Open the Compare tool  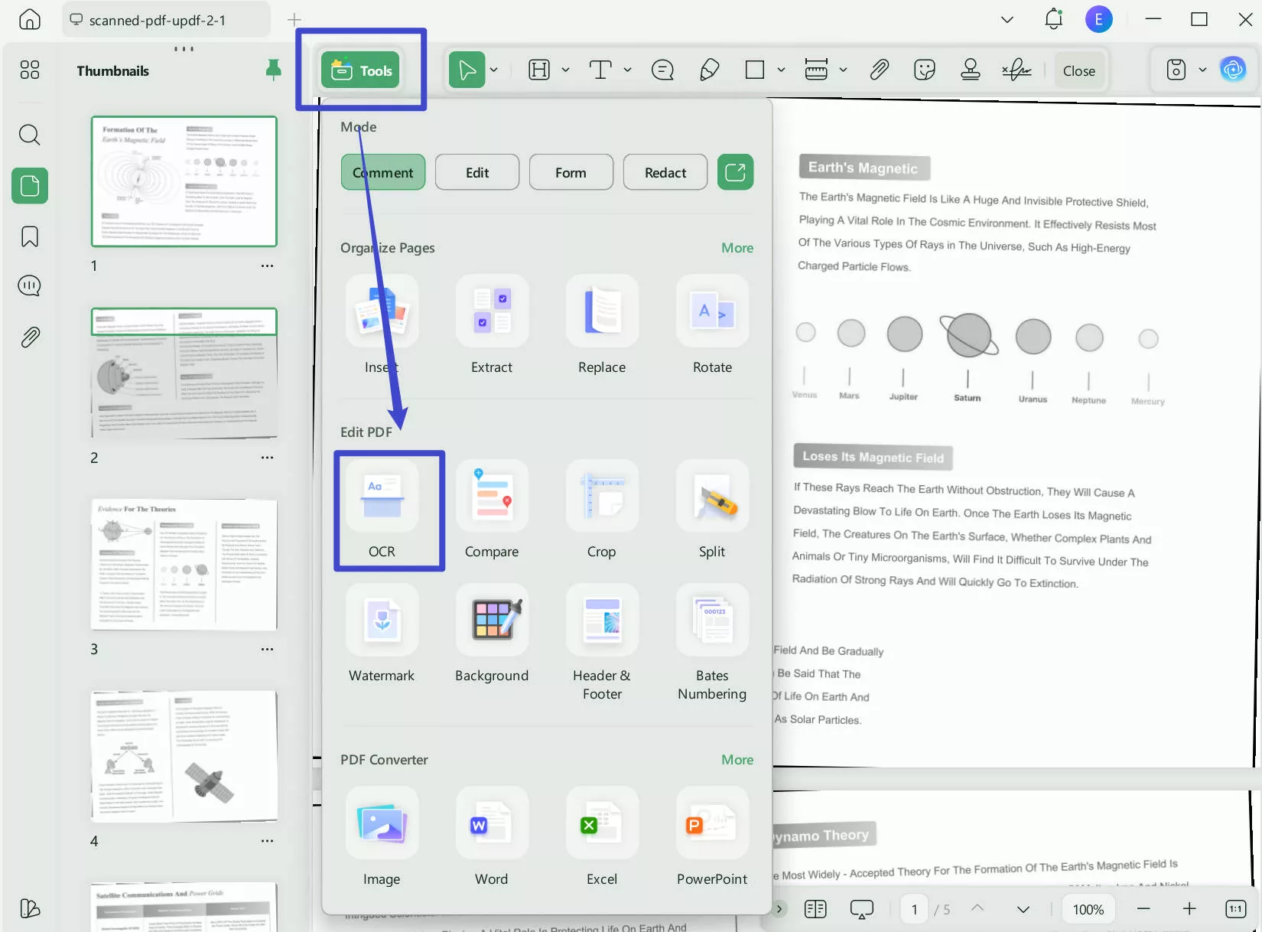click(492, 509)
